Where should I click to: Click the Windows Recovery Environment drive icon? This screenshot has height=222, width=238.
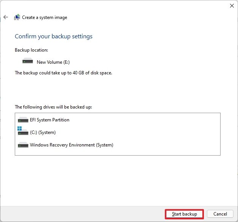pos(23,145)
